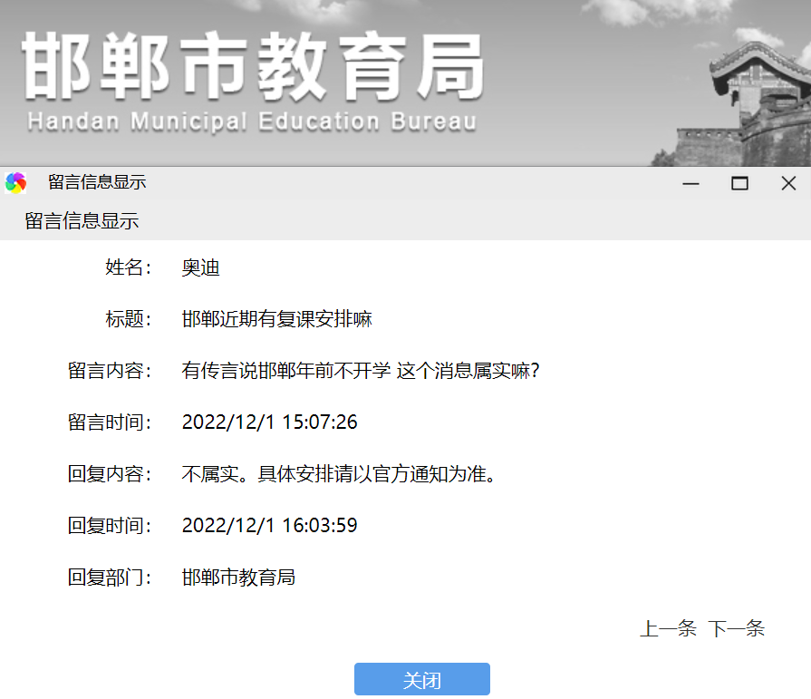Go to next message via 下一条
Screen dimensions: 811x699
pos(737,628)
